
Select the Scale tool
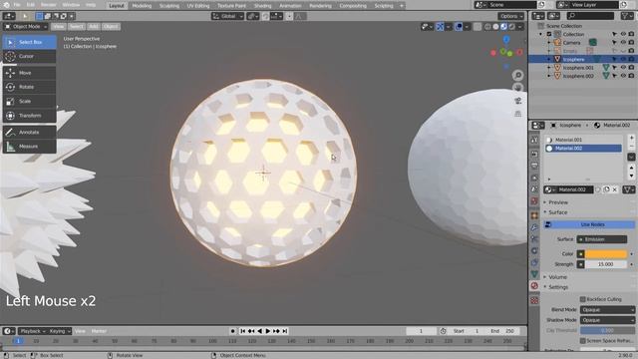point(29,102)
